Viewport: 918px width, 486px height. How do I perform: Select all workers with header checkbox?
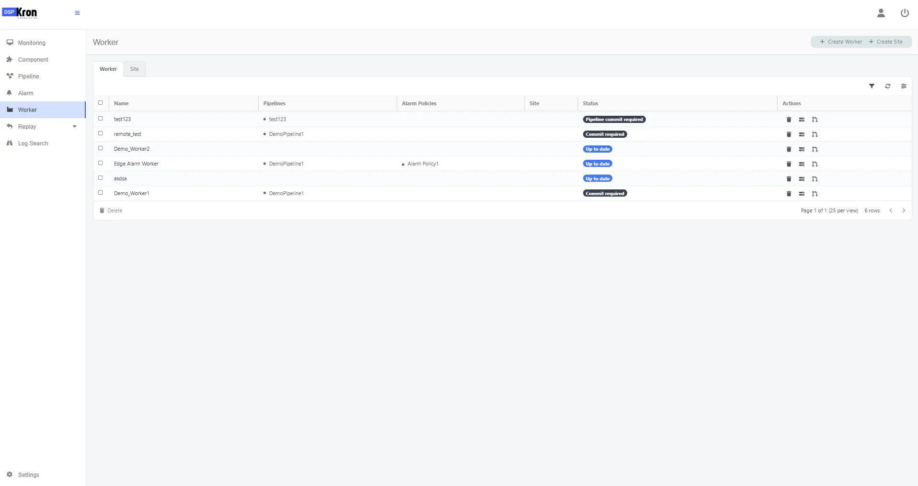pos(101,103)
